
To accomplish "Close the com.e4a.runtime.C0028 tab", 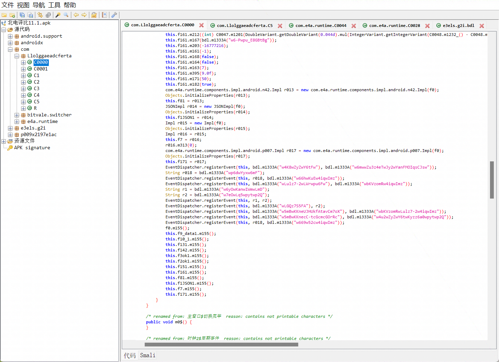I will 427,26.
